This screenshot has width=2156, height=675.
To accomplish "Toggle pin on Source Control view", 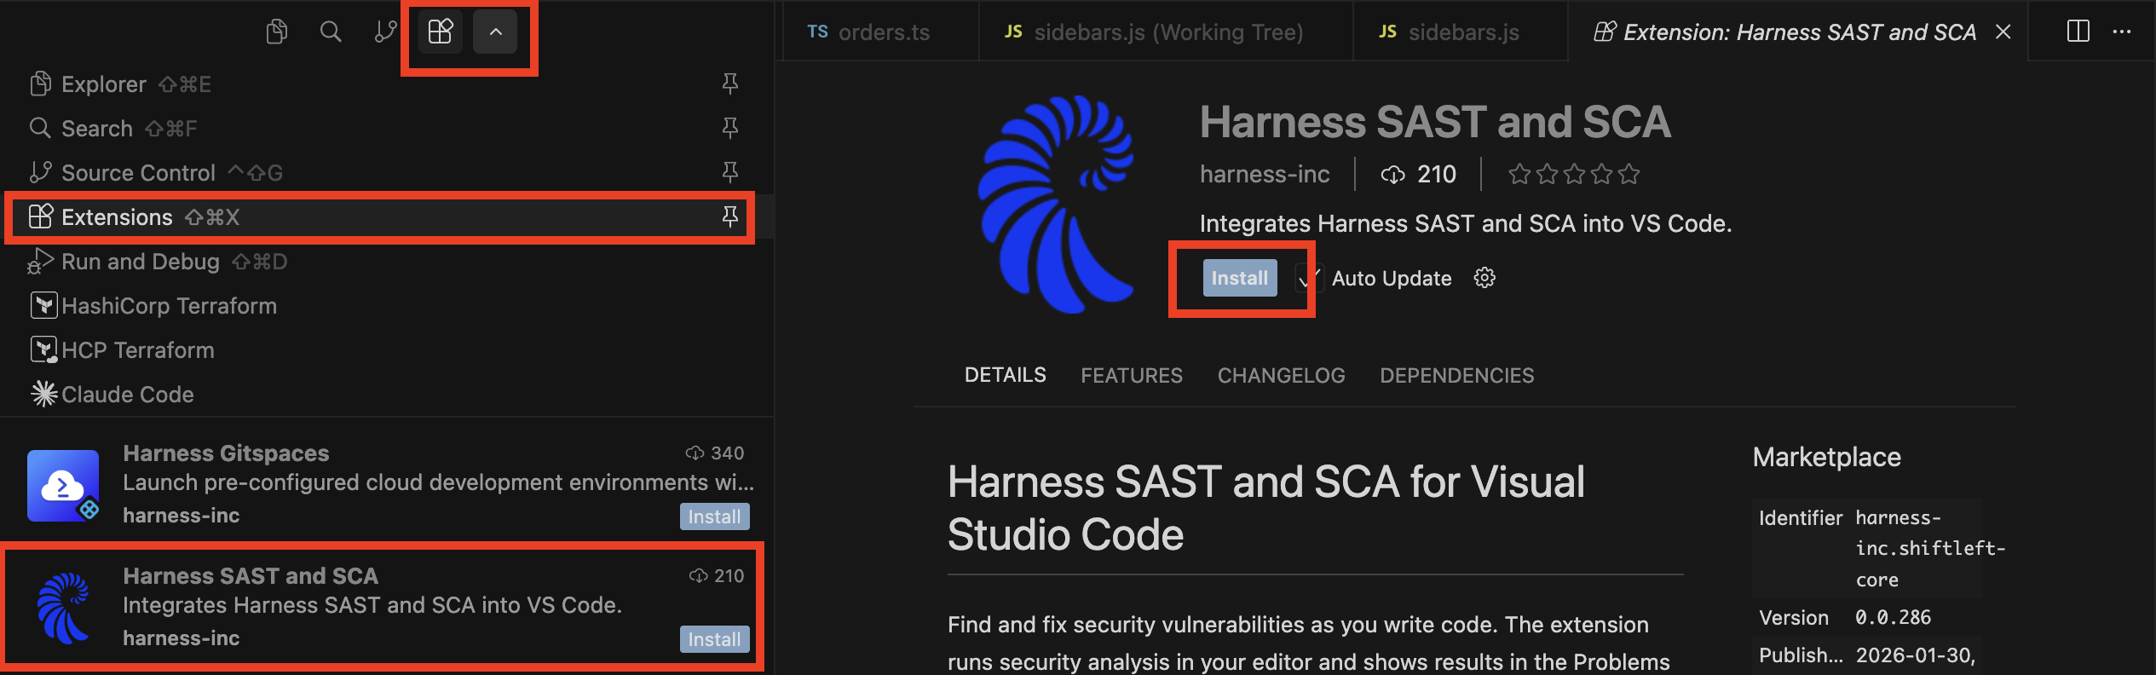I will pyautogui.click(x=729, y=173).
